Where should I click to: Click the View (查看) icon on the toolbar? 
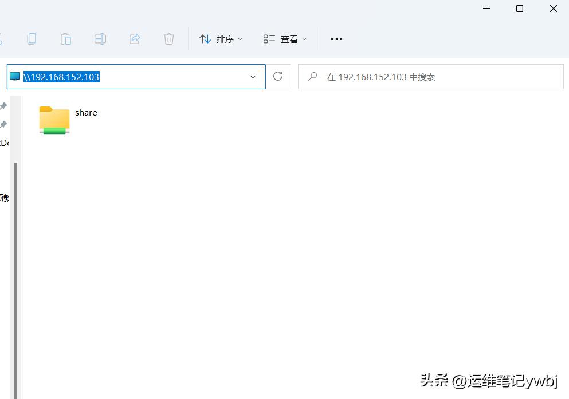pyautogui.click(x=269, y=39)
